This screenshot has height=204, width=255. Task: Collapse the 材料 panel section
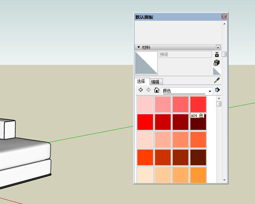coord(139,47)
